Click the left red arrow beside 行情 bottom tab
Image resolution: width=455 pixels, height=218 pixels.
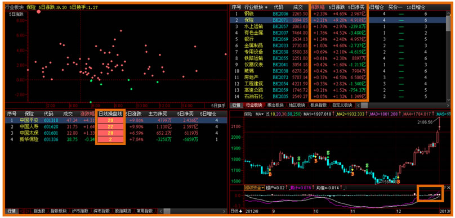tap(23, 211)
